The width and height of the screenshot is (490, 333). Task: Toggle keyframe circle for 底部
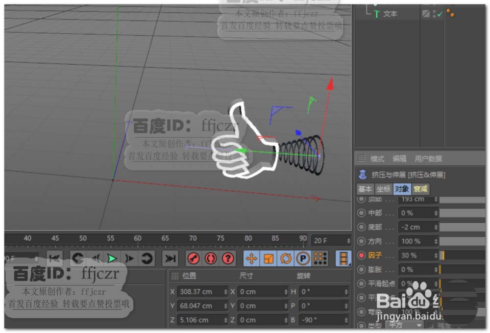(x=361, y=227)
